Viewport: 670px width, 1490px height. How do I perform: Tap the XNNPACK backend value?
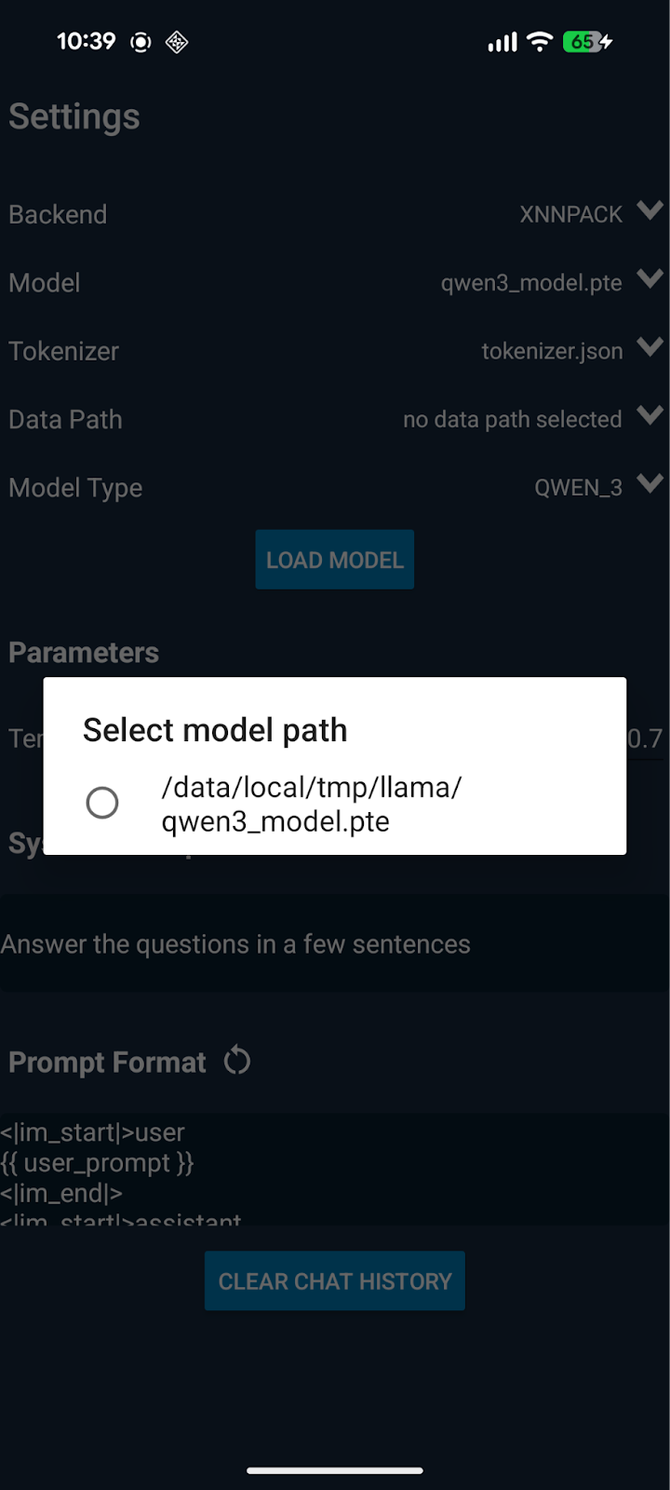click(570, 214)
